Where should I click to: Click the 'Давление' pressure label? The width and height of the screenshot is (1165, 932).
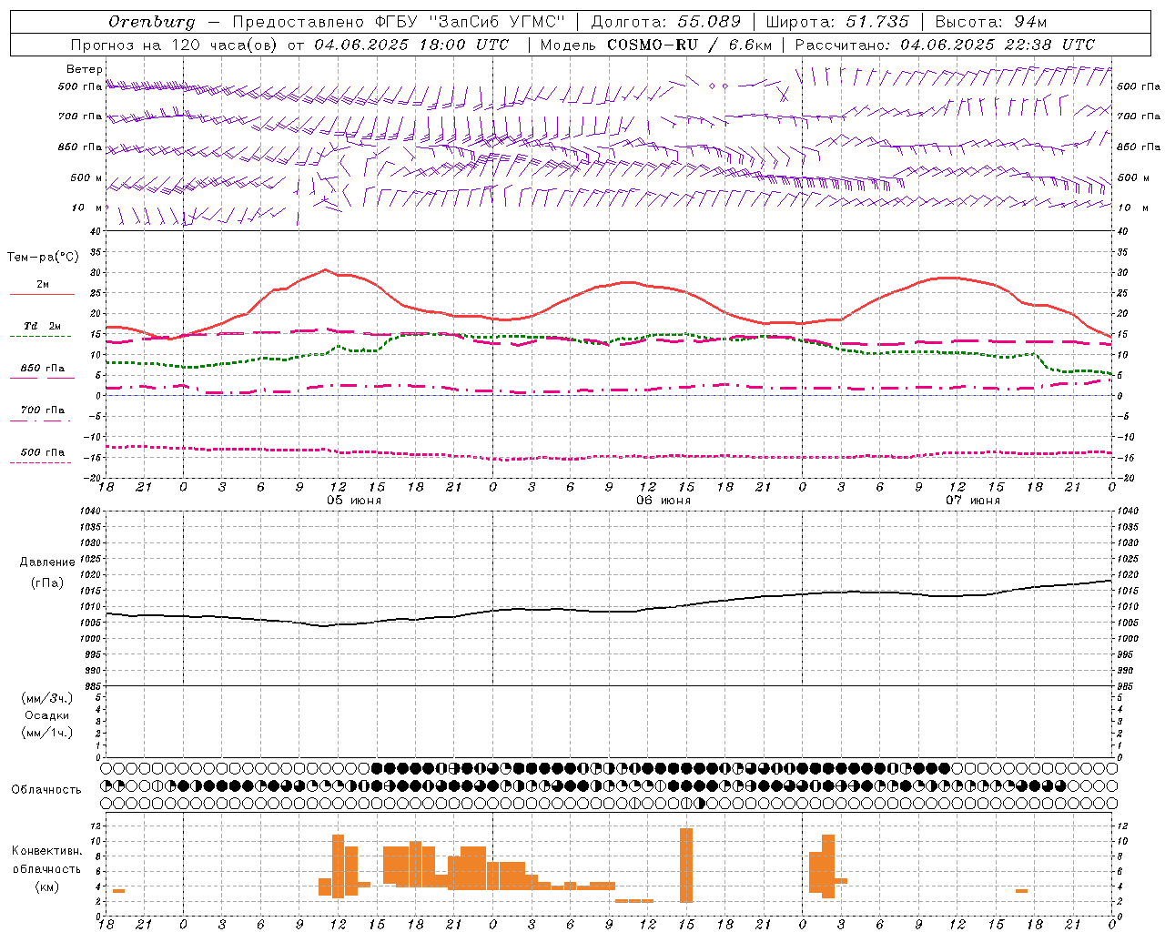click(47, 562)
